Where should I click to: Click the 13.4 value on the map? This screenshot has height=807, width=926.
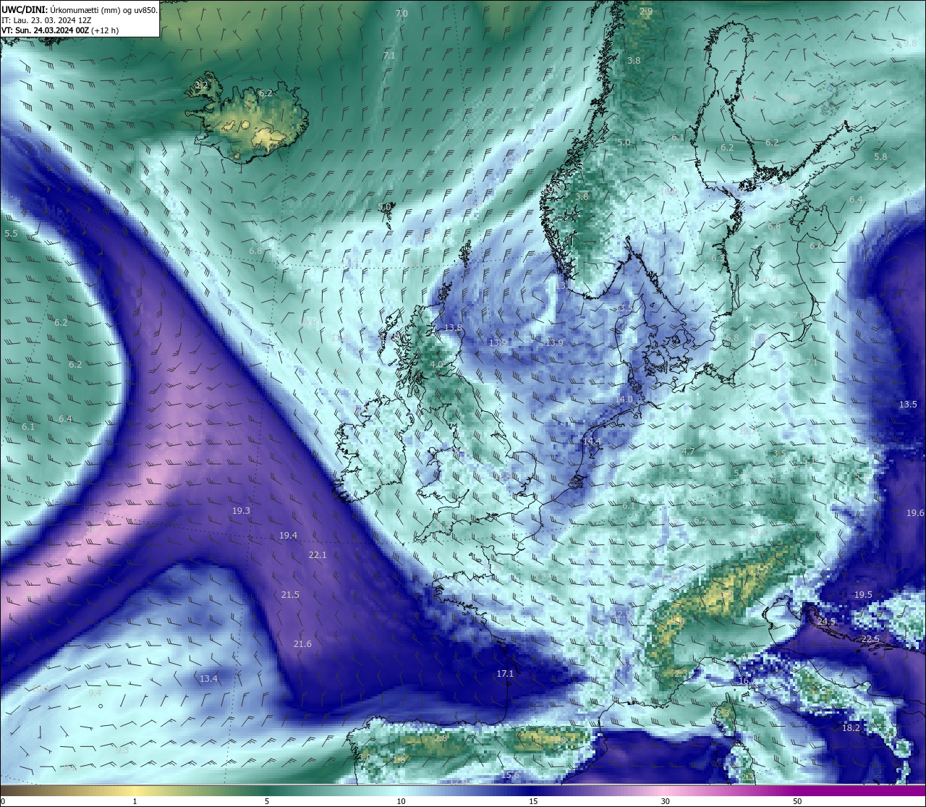(x=208, y=679)
